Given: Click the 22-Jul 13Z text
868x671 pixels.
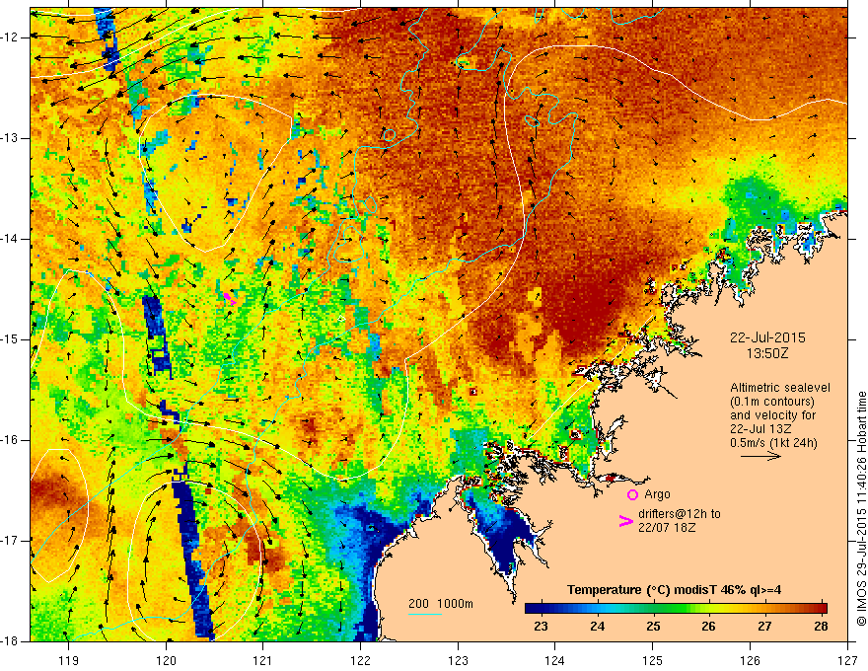Looking at the screenshot, I should pos(760,429).
